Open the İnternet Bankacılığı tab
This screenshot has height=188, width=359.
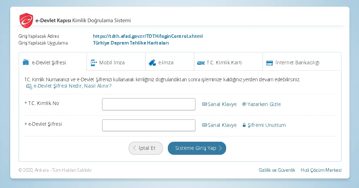pyautogui.click(x=302, y=62)
